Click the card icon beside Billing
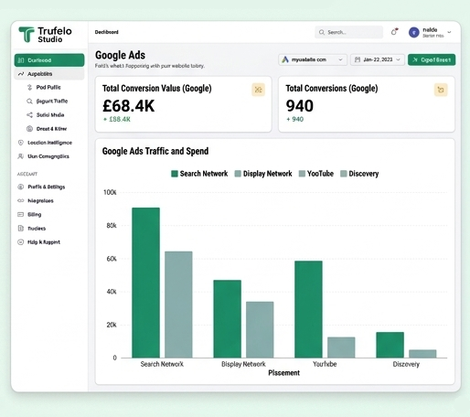Image resolution: width=470 pixels, height=417 pixels. [20, 215]
